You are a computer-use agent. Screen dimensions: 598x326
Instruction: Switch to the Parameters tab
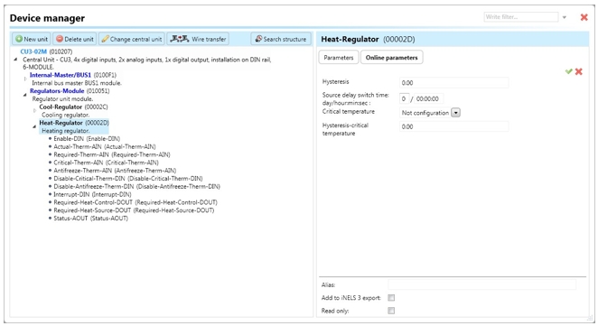tap(338, 58)
